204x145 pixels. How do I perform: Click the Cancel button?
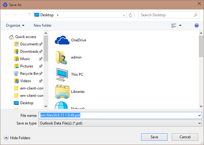(185, 137)
